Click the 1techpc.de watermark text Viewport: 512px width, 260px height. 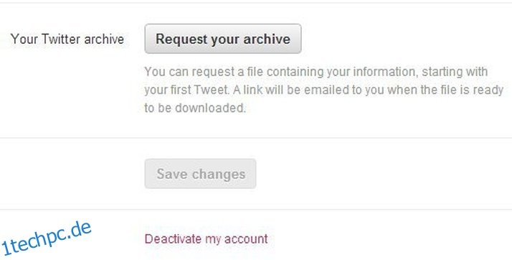pyautogui.click(x=46, y=238)
